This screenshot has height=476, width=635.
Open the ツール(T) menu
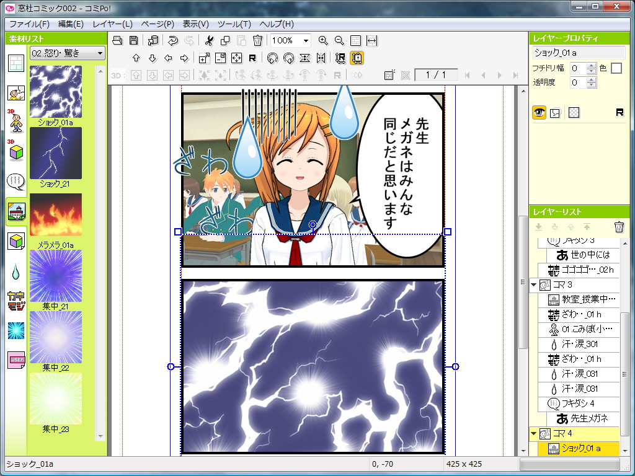coord(234,24)
